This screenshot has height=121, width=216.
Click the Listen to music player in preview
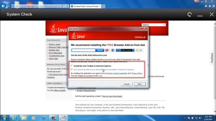point(125,50)
